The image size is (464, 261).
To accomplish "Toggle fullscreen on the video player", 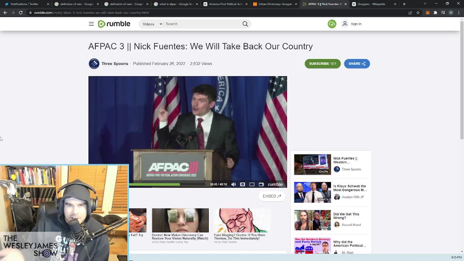I will 261,184.
